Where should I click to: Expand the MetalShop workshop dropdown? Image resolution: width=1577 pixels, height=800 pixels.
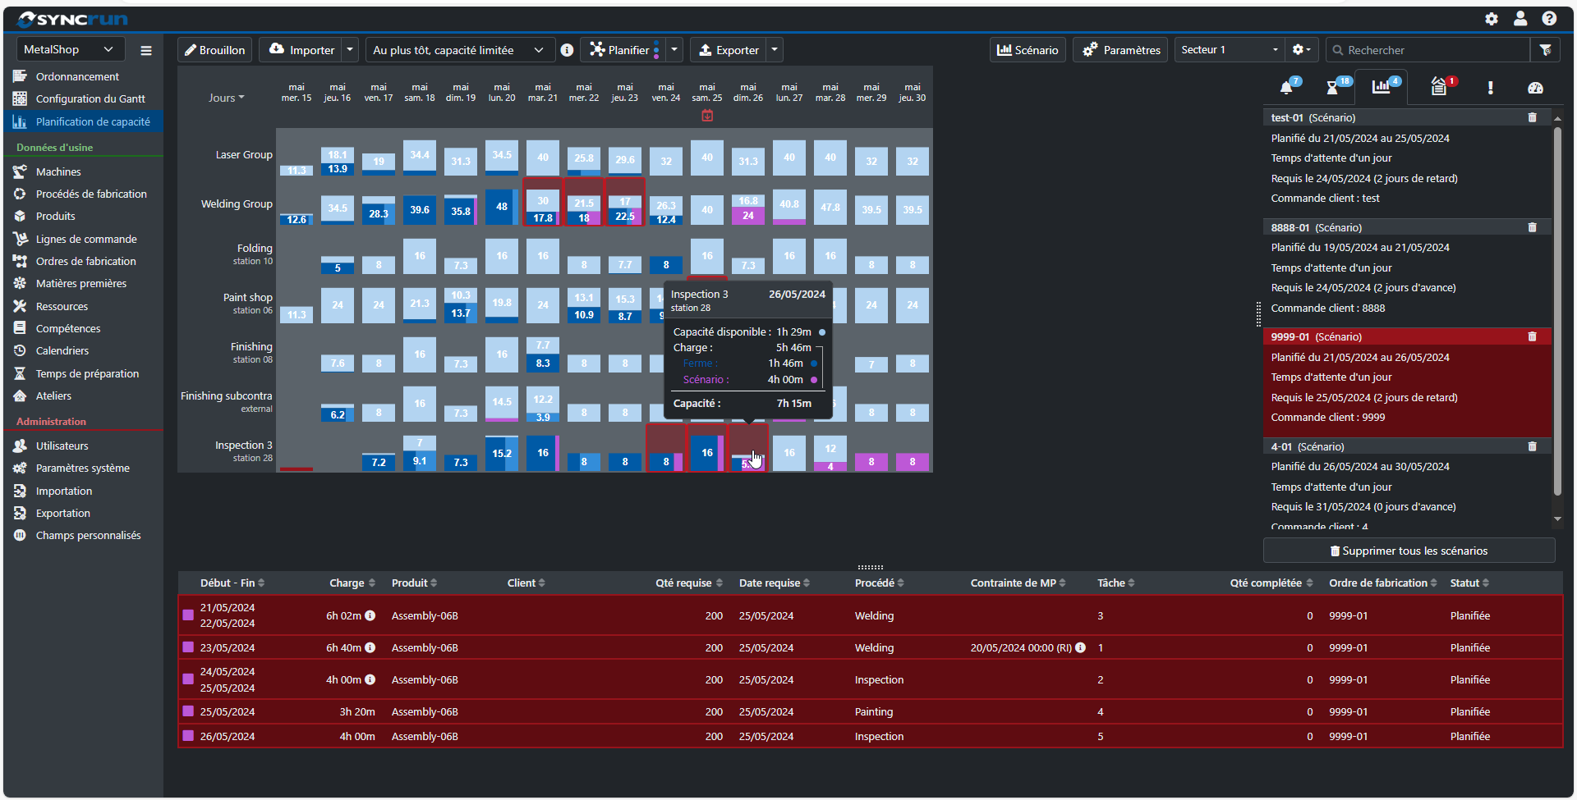pyautogui.click(x=71, y=49)
